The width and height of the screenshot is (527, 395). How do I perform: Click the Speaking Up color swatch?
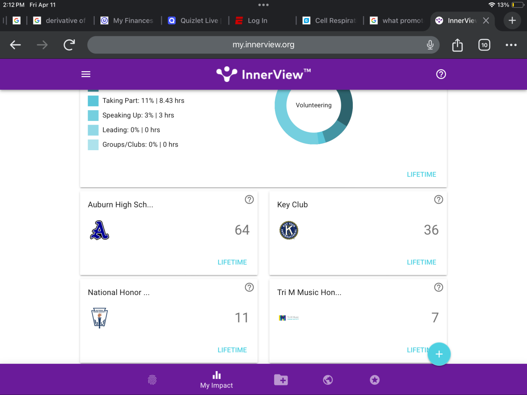tap(93, 115)
